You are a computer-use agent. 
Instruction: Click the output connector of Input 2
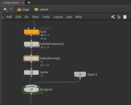coord(80,79)
